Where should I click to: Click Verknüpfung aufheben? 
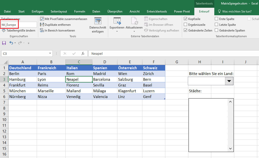point(162,30)
